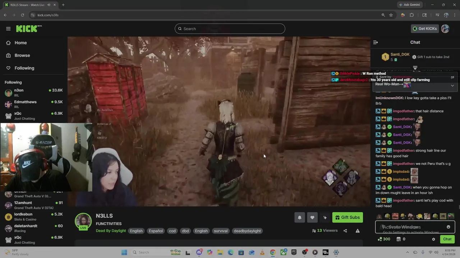460x258 pixels.
Task: Open the user profile avatar menu
Action: pos(445,29)
